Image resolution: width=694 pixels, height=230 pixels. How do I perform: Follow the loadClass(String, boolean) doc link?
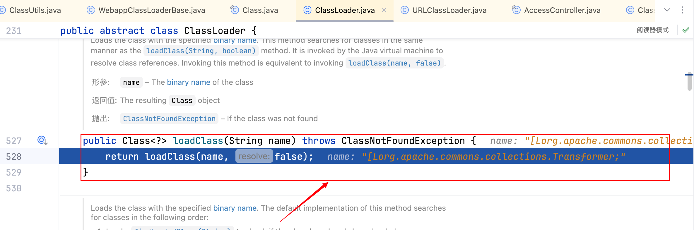[201, 51]
